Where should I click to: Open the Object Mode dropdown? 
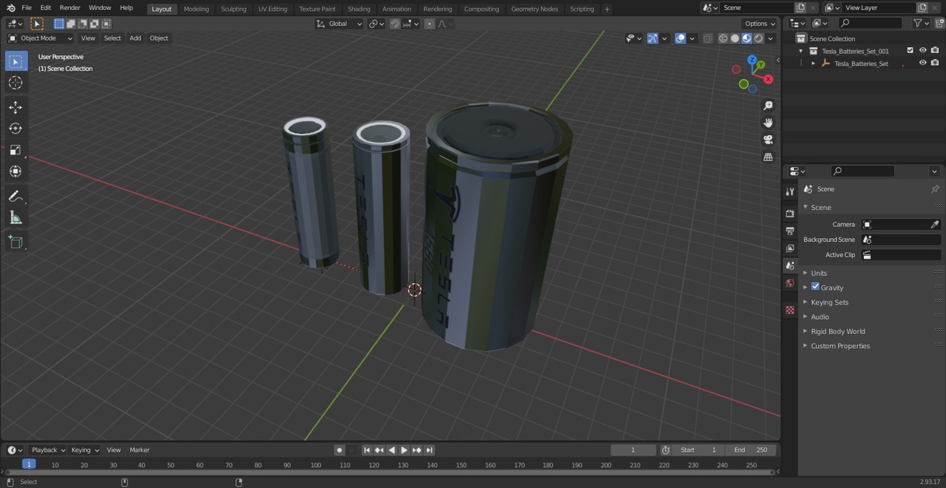tap(40, 38)
